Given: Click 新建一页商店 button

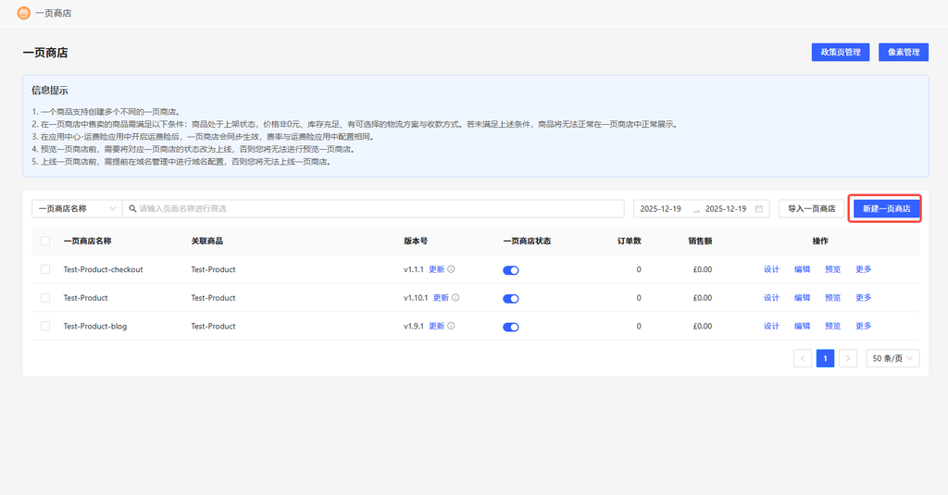Looking at the screenshot, I should (x=886, y=209).
